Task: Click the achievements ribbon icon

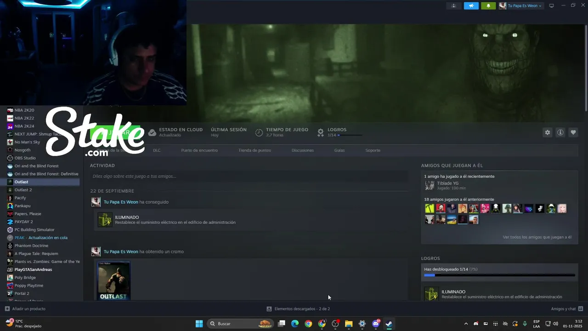Action: click(x=321, y=132)
